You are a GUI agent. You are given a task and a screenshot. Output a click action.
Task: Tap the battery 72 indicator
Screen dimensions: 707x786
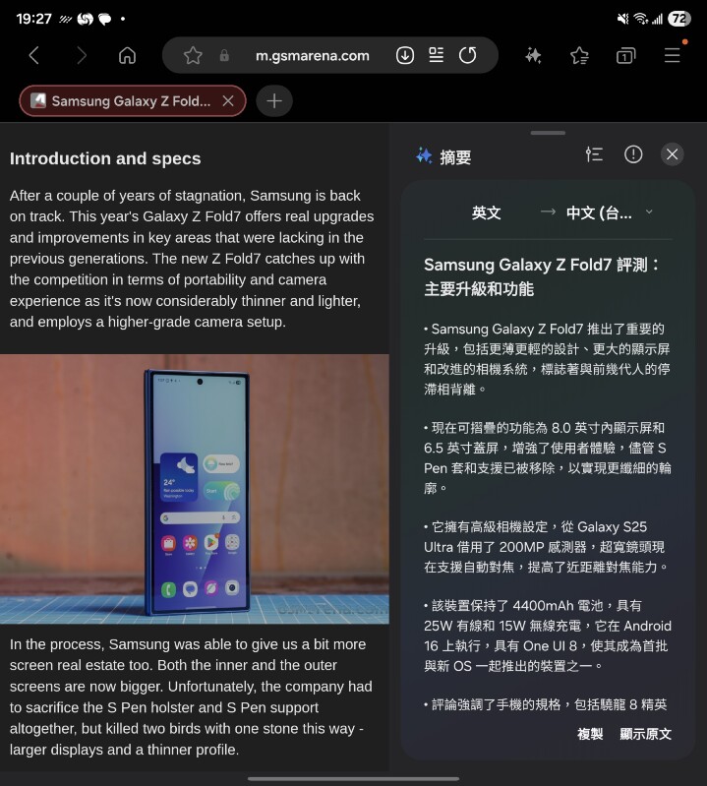(x=679, y=19)
